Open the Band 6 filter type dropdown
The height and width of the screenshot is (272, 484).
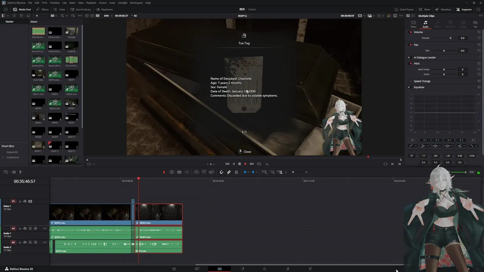pyautogui.click(x=473, y=146)
